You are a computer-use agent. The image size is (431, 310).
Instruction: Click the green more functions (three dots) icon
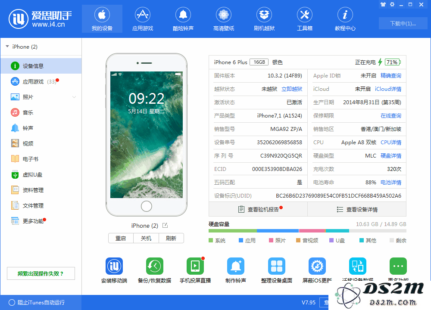point(398,266)
